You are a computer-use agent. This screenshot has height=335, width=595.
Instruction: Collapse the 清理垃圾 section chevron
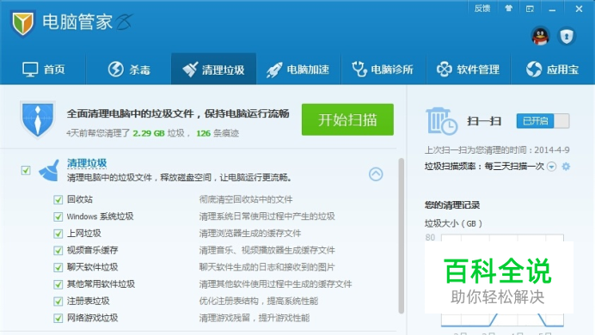[x=376, y=174]
